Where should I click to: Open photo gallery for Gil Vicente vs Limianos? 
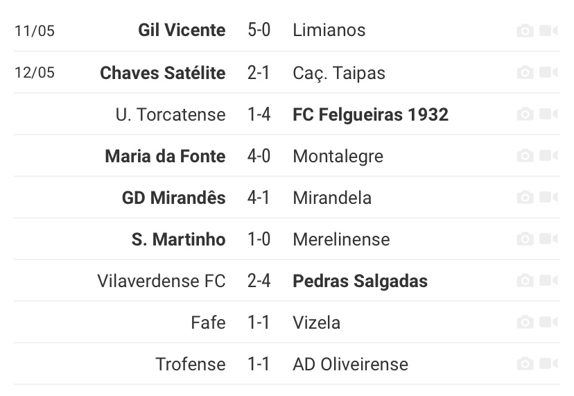[x=525, y=31]
